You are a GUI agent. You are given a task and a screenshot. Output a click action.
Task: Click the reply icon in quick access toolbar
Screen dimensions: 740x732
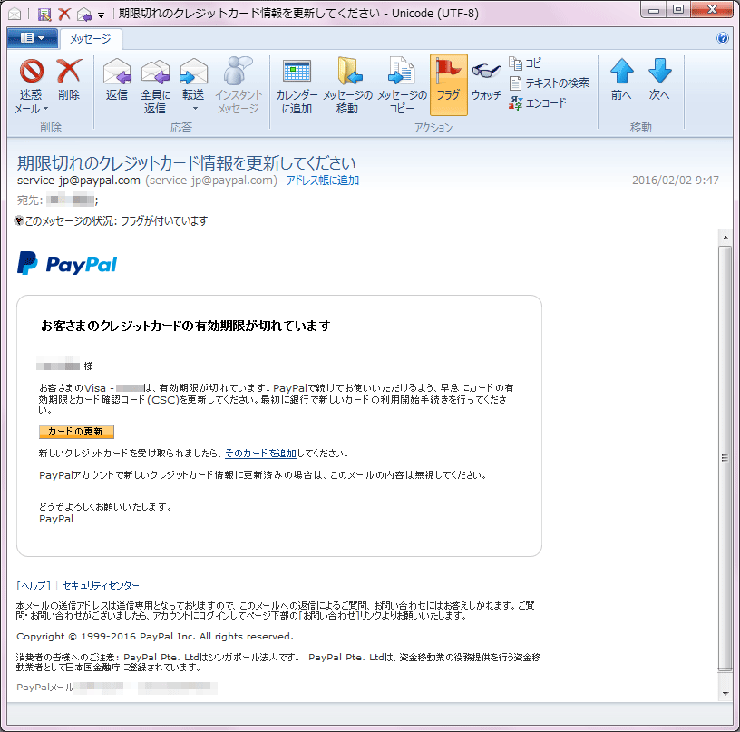84,15
